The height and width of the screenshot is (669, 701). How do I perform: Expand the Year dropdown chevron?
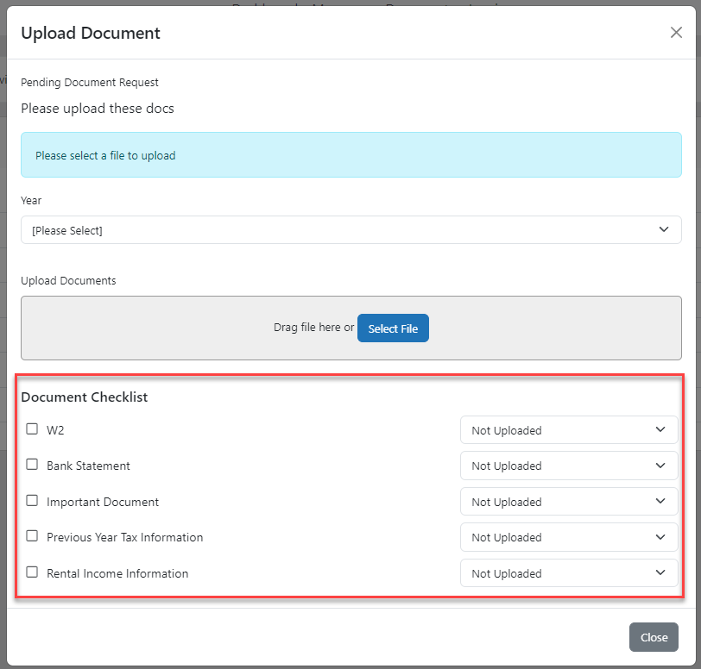664,229
